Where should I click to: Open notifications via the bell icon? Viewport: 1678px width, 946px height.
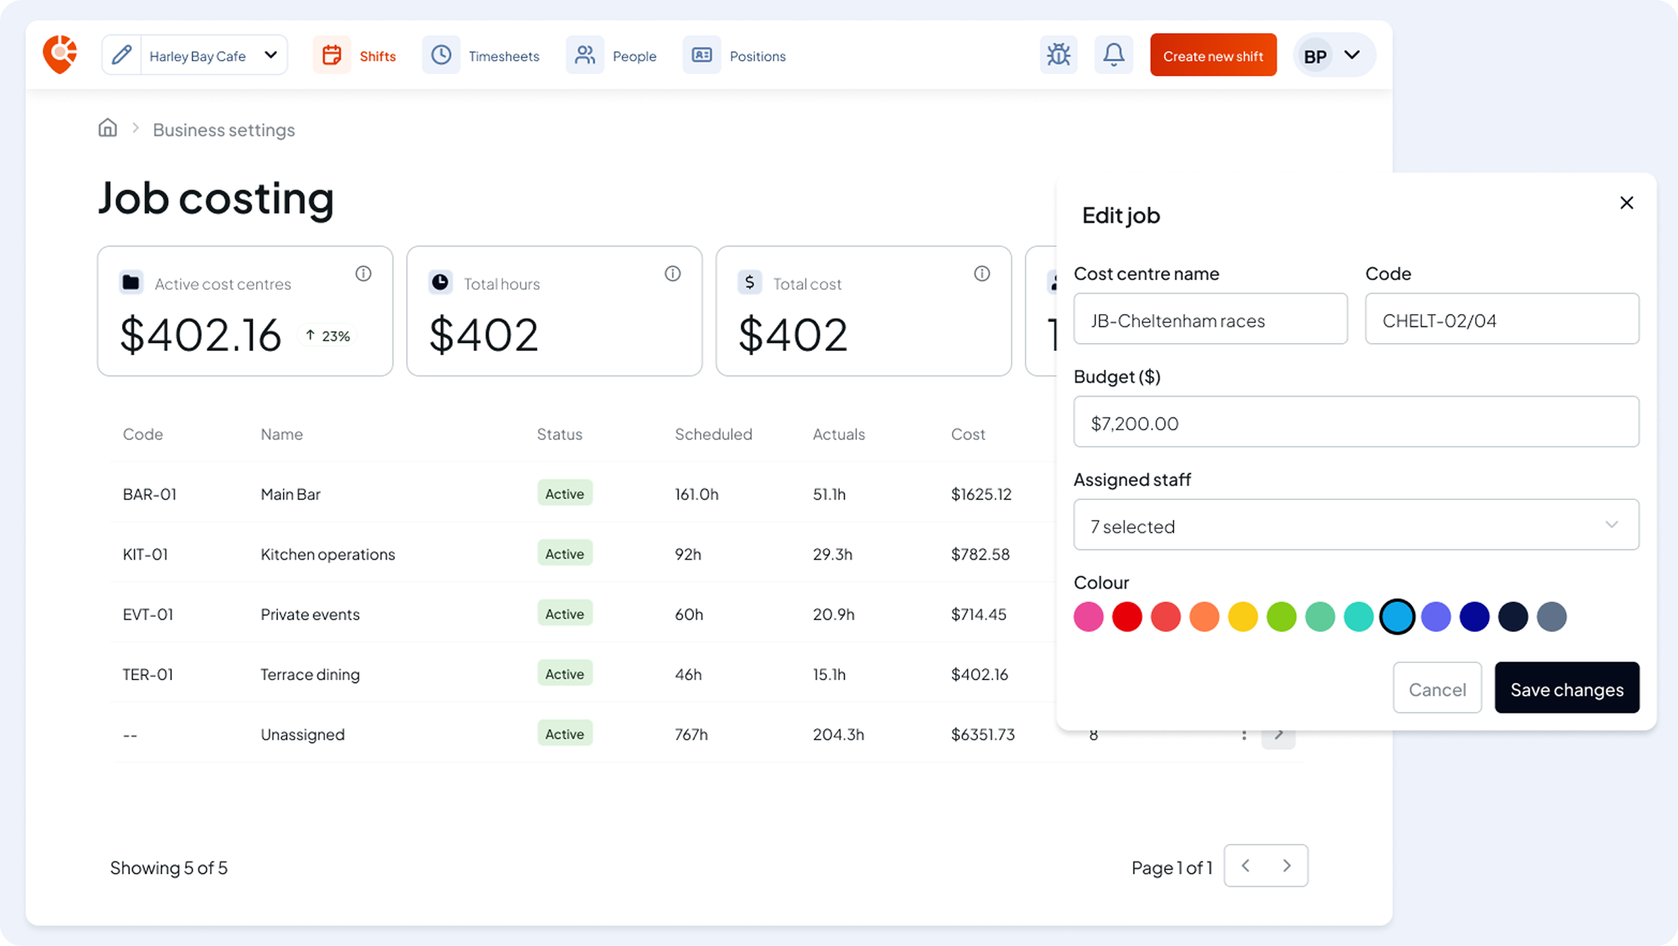pyautogui.click(x=1113, y=54)
